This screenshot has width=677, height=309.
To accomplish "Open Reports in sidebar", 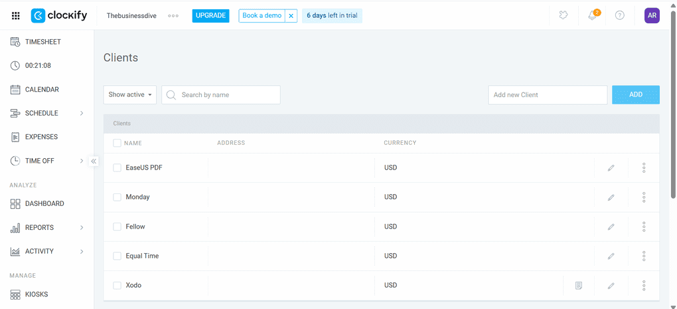I will pyautogui.click(x=32, y=228).
